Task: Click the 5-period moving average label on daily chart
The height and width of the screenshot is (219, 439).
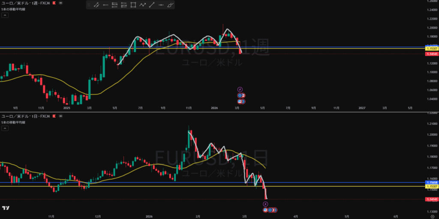Action: 13,122
